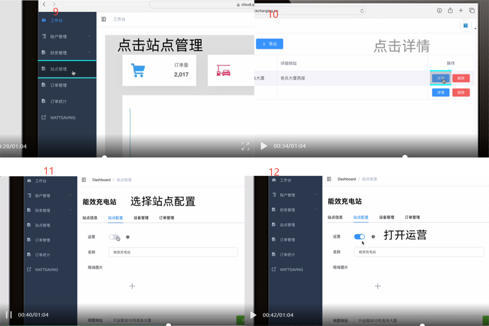Click the 老兵大厦西座 address cell
489x326 pixels.
[x=293, y=78]
